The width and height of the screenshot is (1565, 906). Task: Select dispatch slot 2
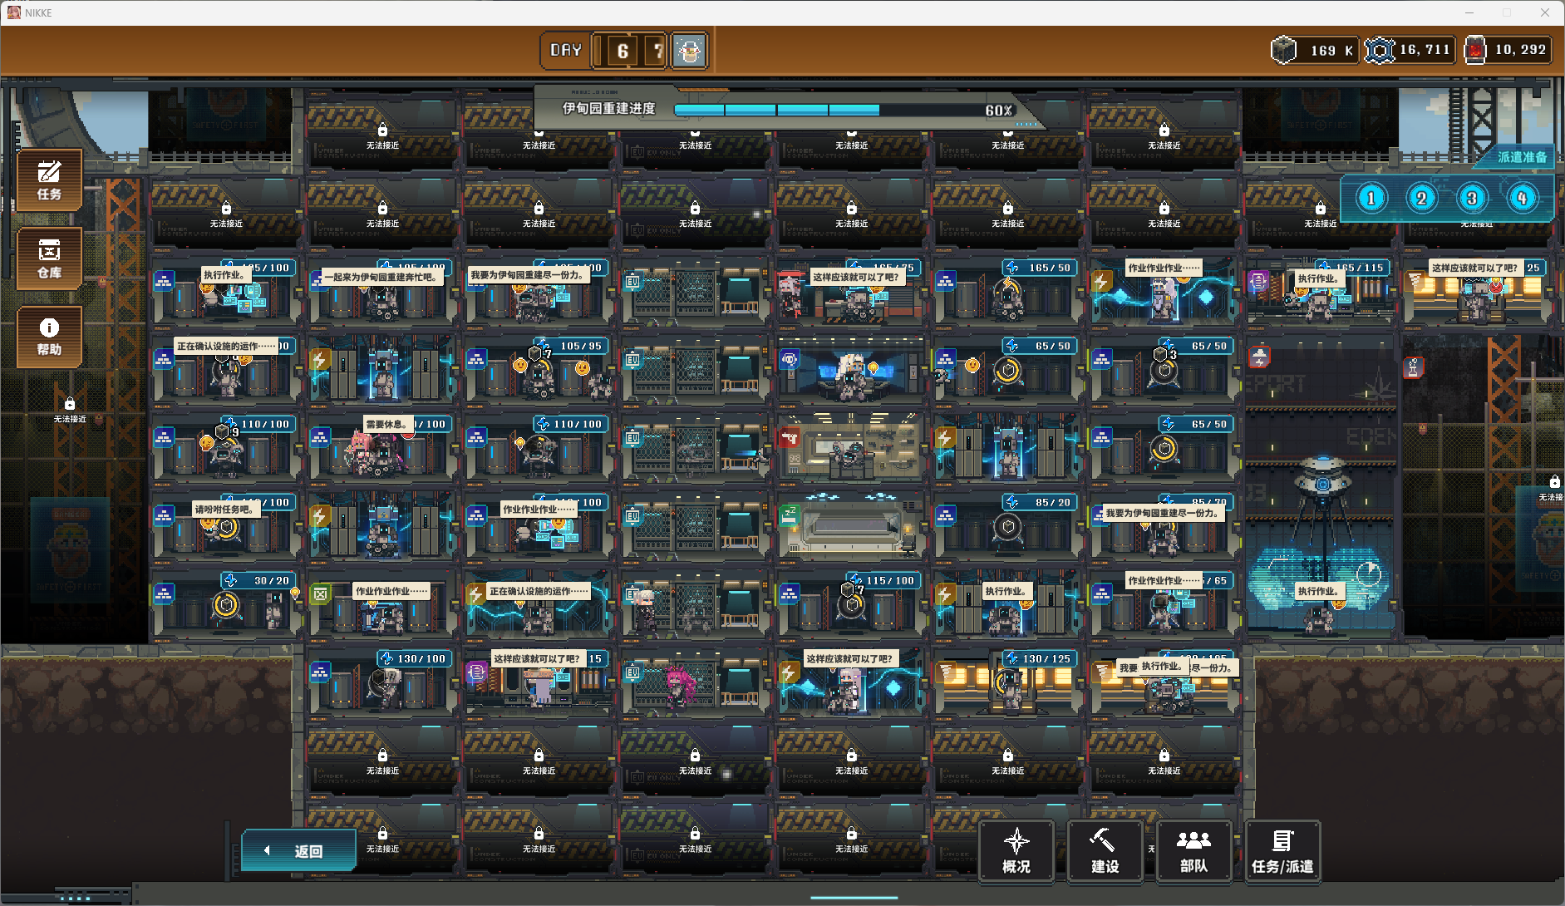click(1421, 199)
